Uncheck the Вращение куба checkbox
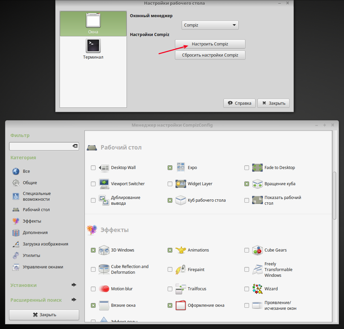 (x=247, y=184)
